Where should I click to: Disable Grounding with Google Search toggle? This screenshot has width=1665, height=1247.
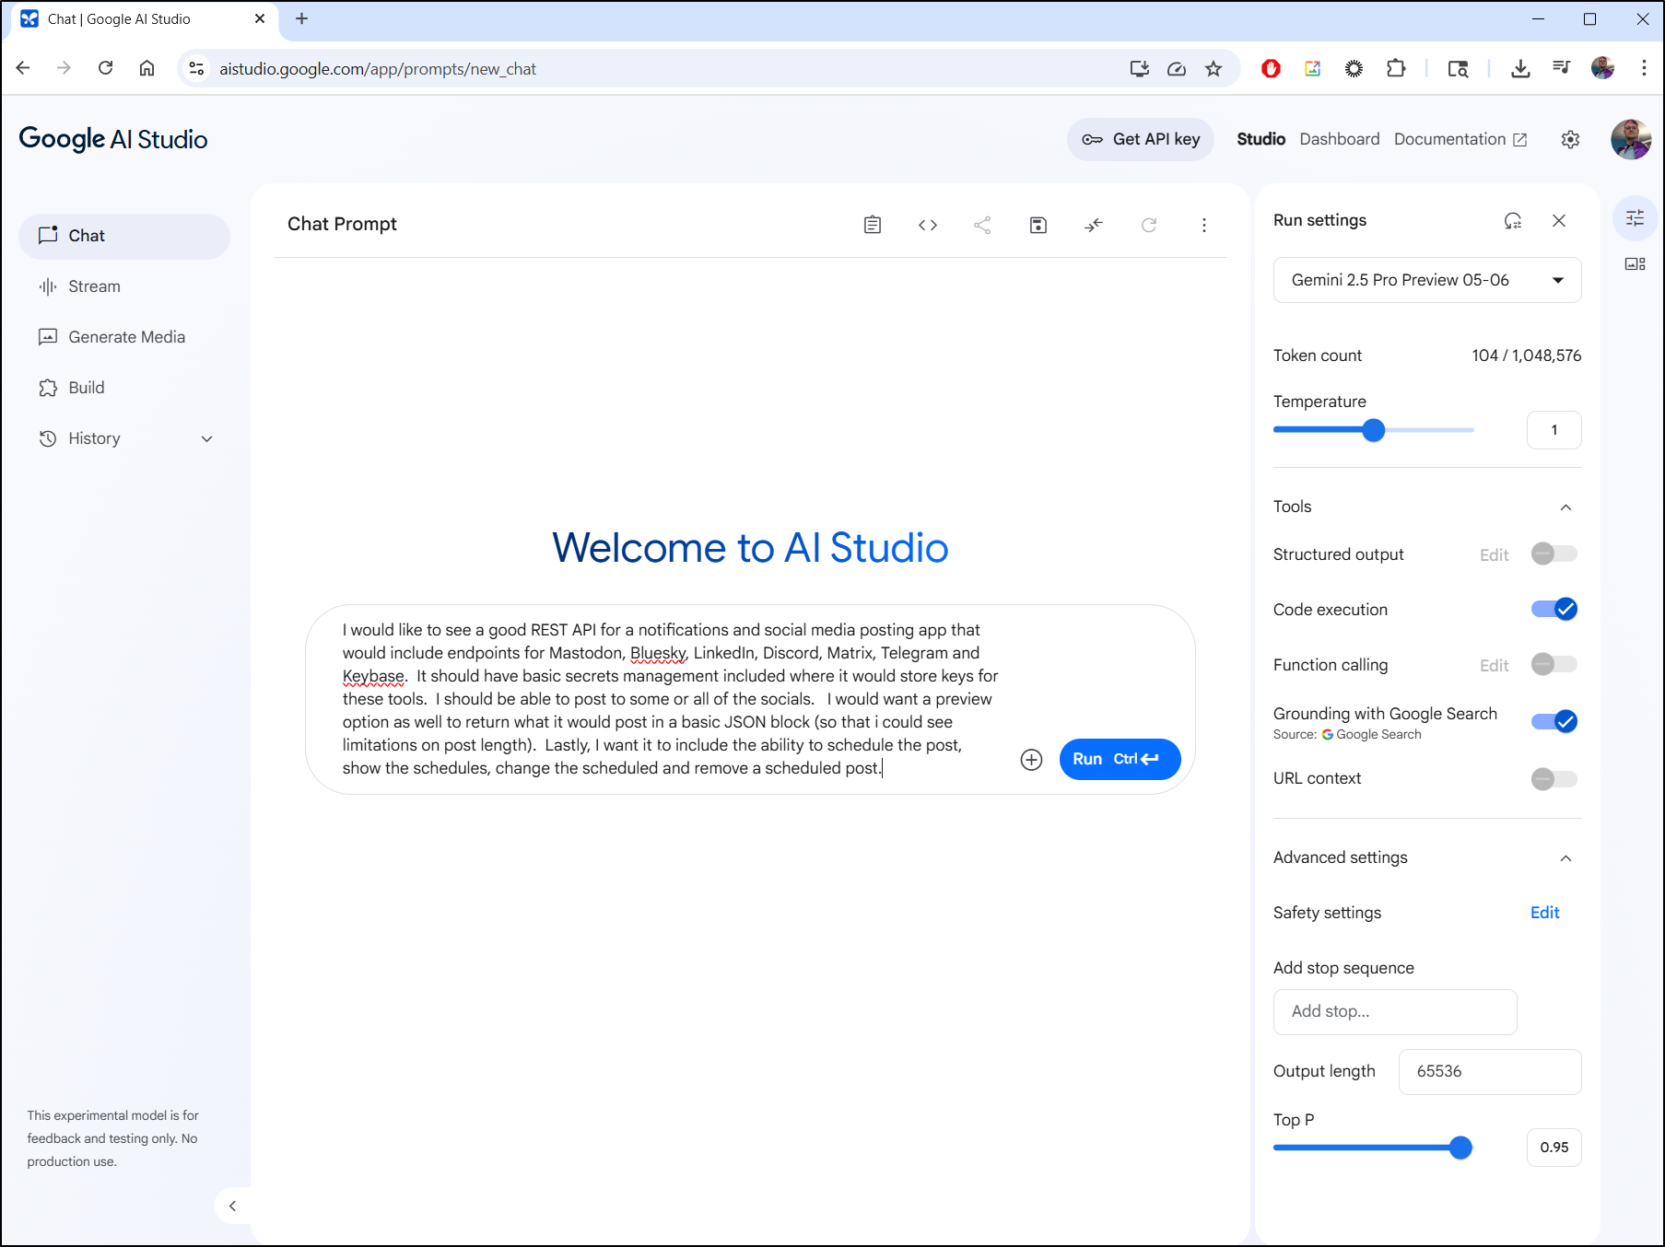click(1554, 722)
